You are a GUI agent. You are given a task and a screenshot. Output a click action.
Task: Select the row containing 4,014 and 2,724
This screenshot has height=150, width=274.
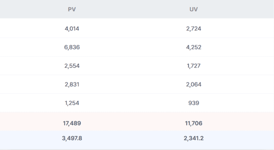tap(132, 29)
